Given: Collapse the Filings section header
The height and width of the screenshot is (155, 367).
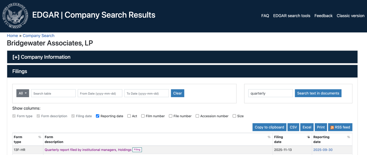Looking at the screenshot, I should (x=20, y=71).
